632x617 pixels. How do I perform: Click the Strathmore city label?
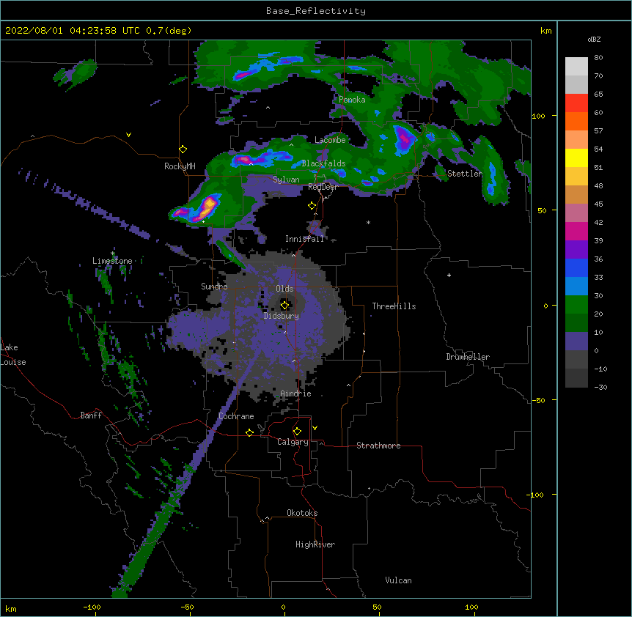(378, 446)
